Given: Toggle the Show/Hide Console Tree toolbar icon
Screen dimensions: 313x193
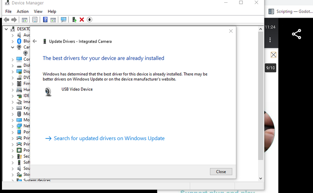Looking at the screenshot, I should click(25, 20).
